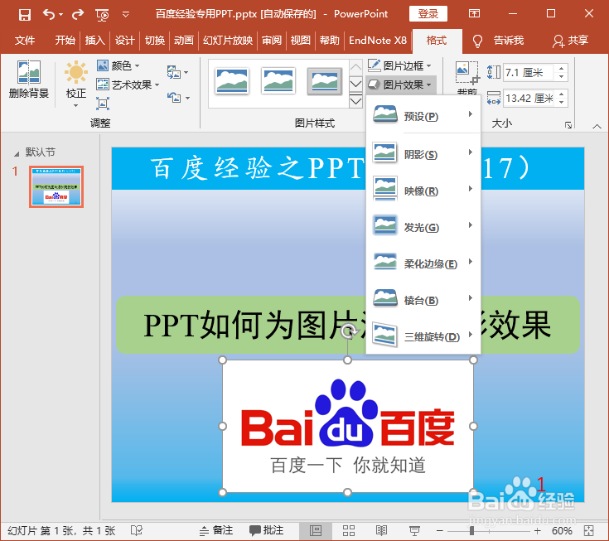Switch to the 插入 tab
The width and height of the screenshot is (609, 541).
point(94,41)
